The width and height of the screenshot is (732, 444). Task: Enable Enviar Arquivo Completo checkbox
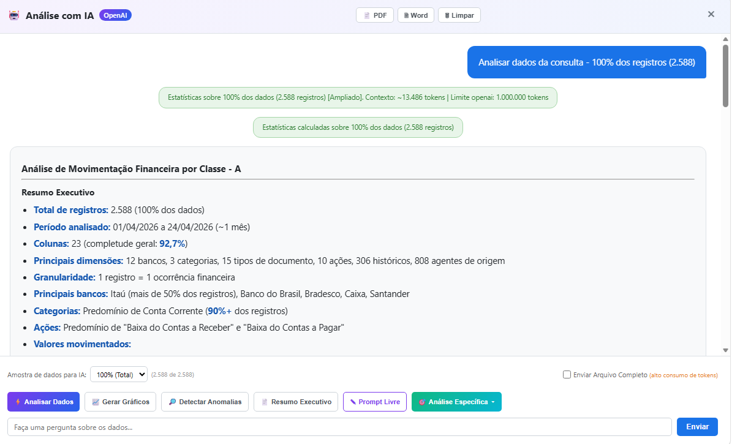point(567,375)
